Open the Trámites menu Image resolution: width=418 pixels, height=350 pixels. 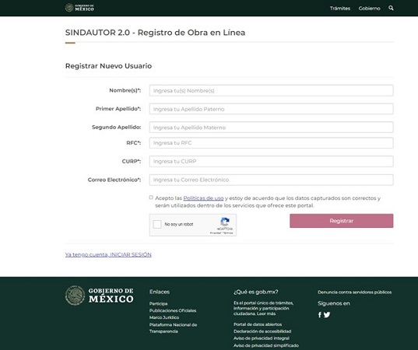click(x=340, y=9)
